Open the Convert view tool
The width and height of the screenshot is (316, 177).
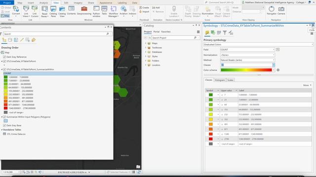click(16, 10)
